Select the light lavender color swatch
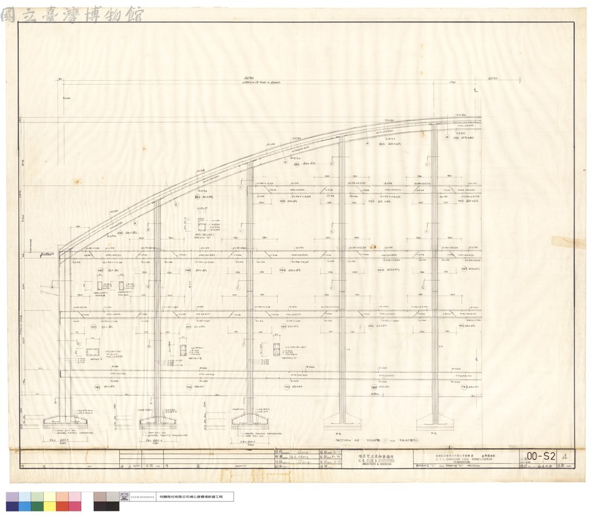 click(12, 497)
